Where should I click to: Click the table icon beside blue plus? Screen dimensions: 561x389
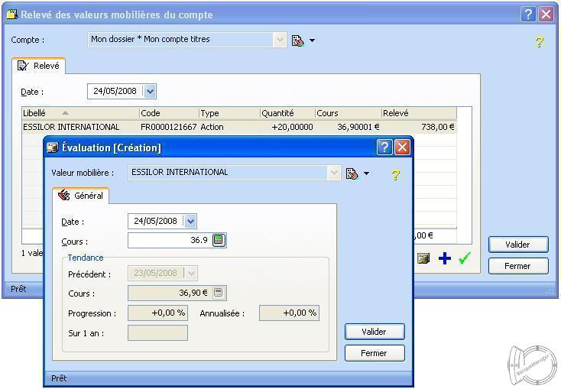click(423, 259)
